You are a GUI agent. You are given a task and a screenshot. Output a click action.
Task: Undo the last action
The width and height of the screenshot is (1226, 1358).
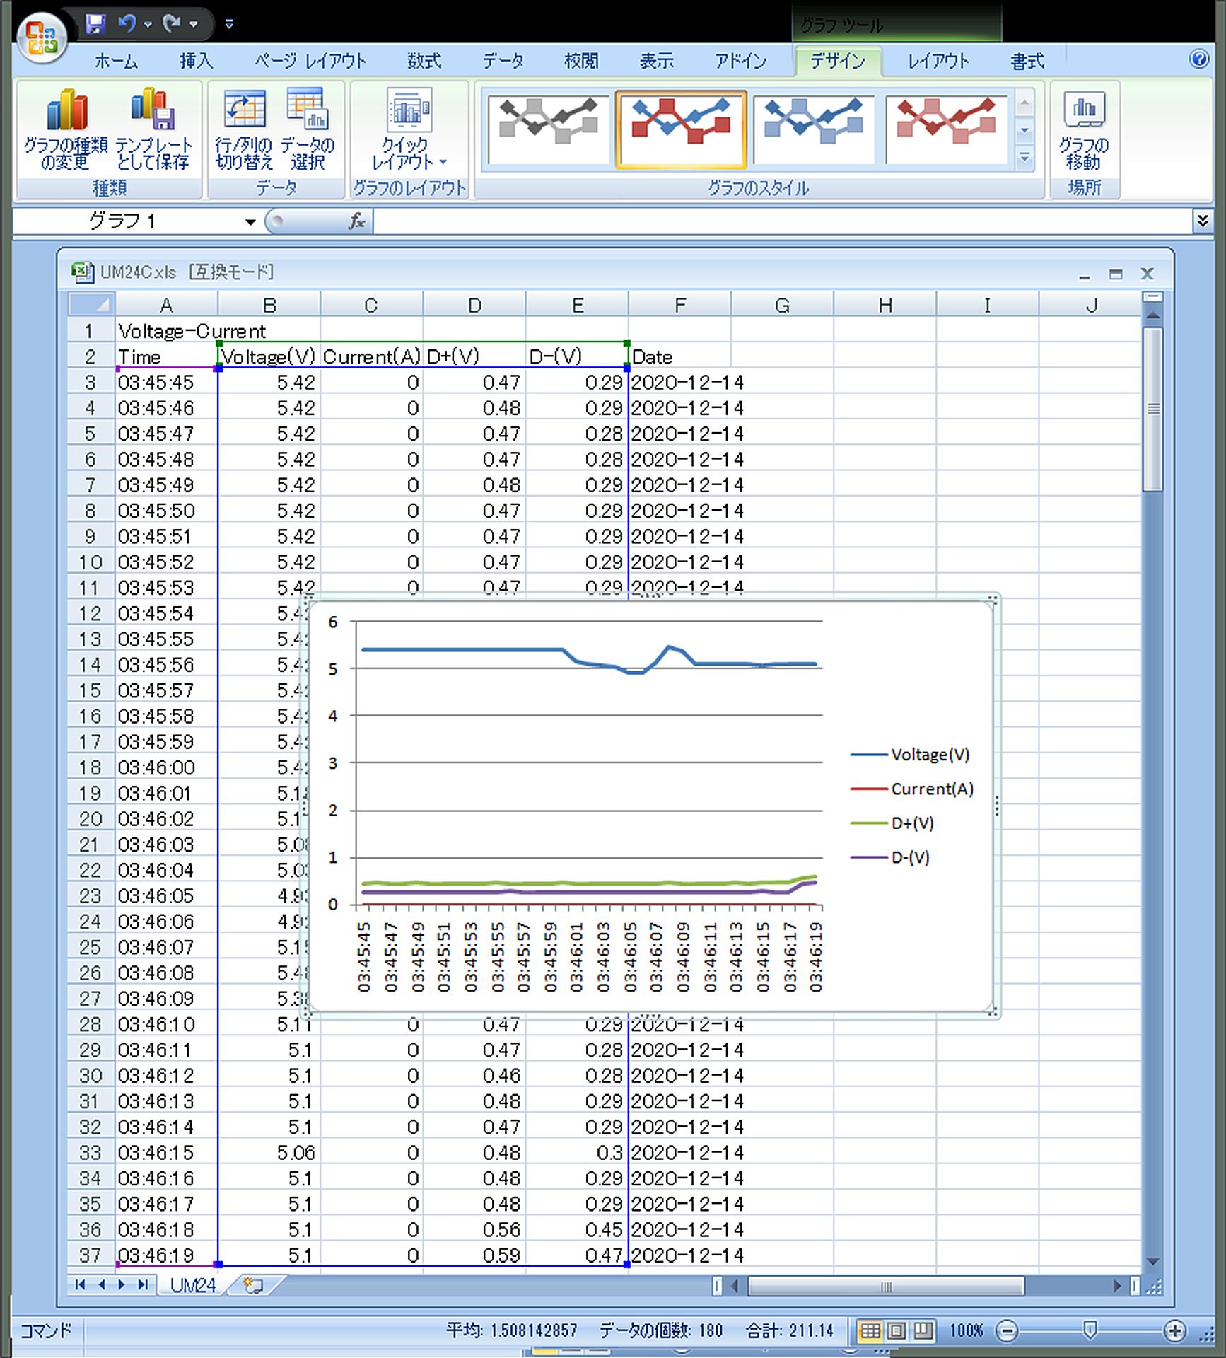click(127, 23)
